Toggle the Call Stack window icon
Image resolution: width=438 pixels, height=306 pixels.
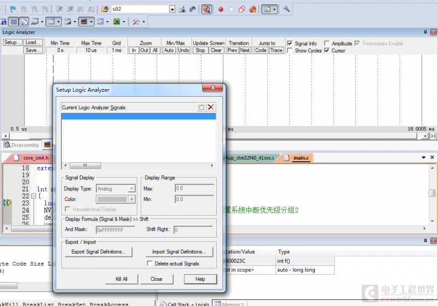[25, 22]
